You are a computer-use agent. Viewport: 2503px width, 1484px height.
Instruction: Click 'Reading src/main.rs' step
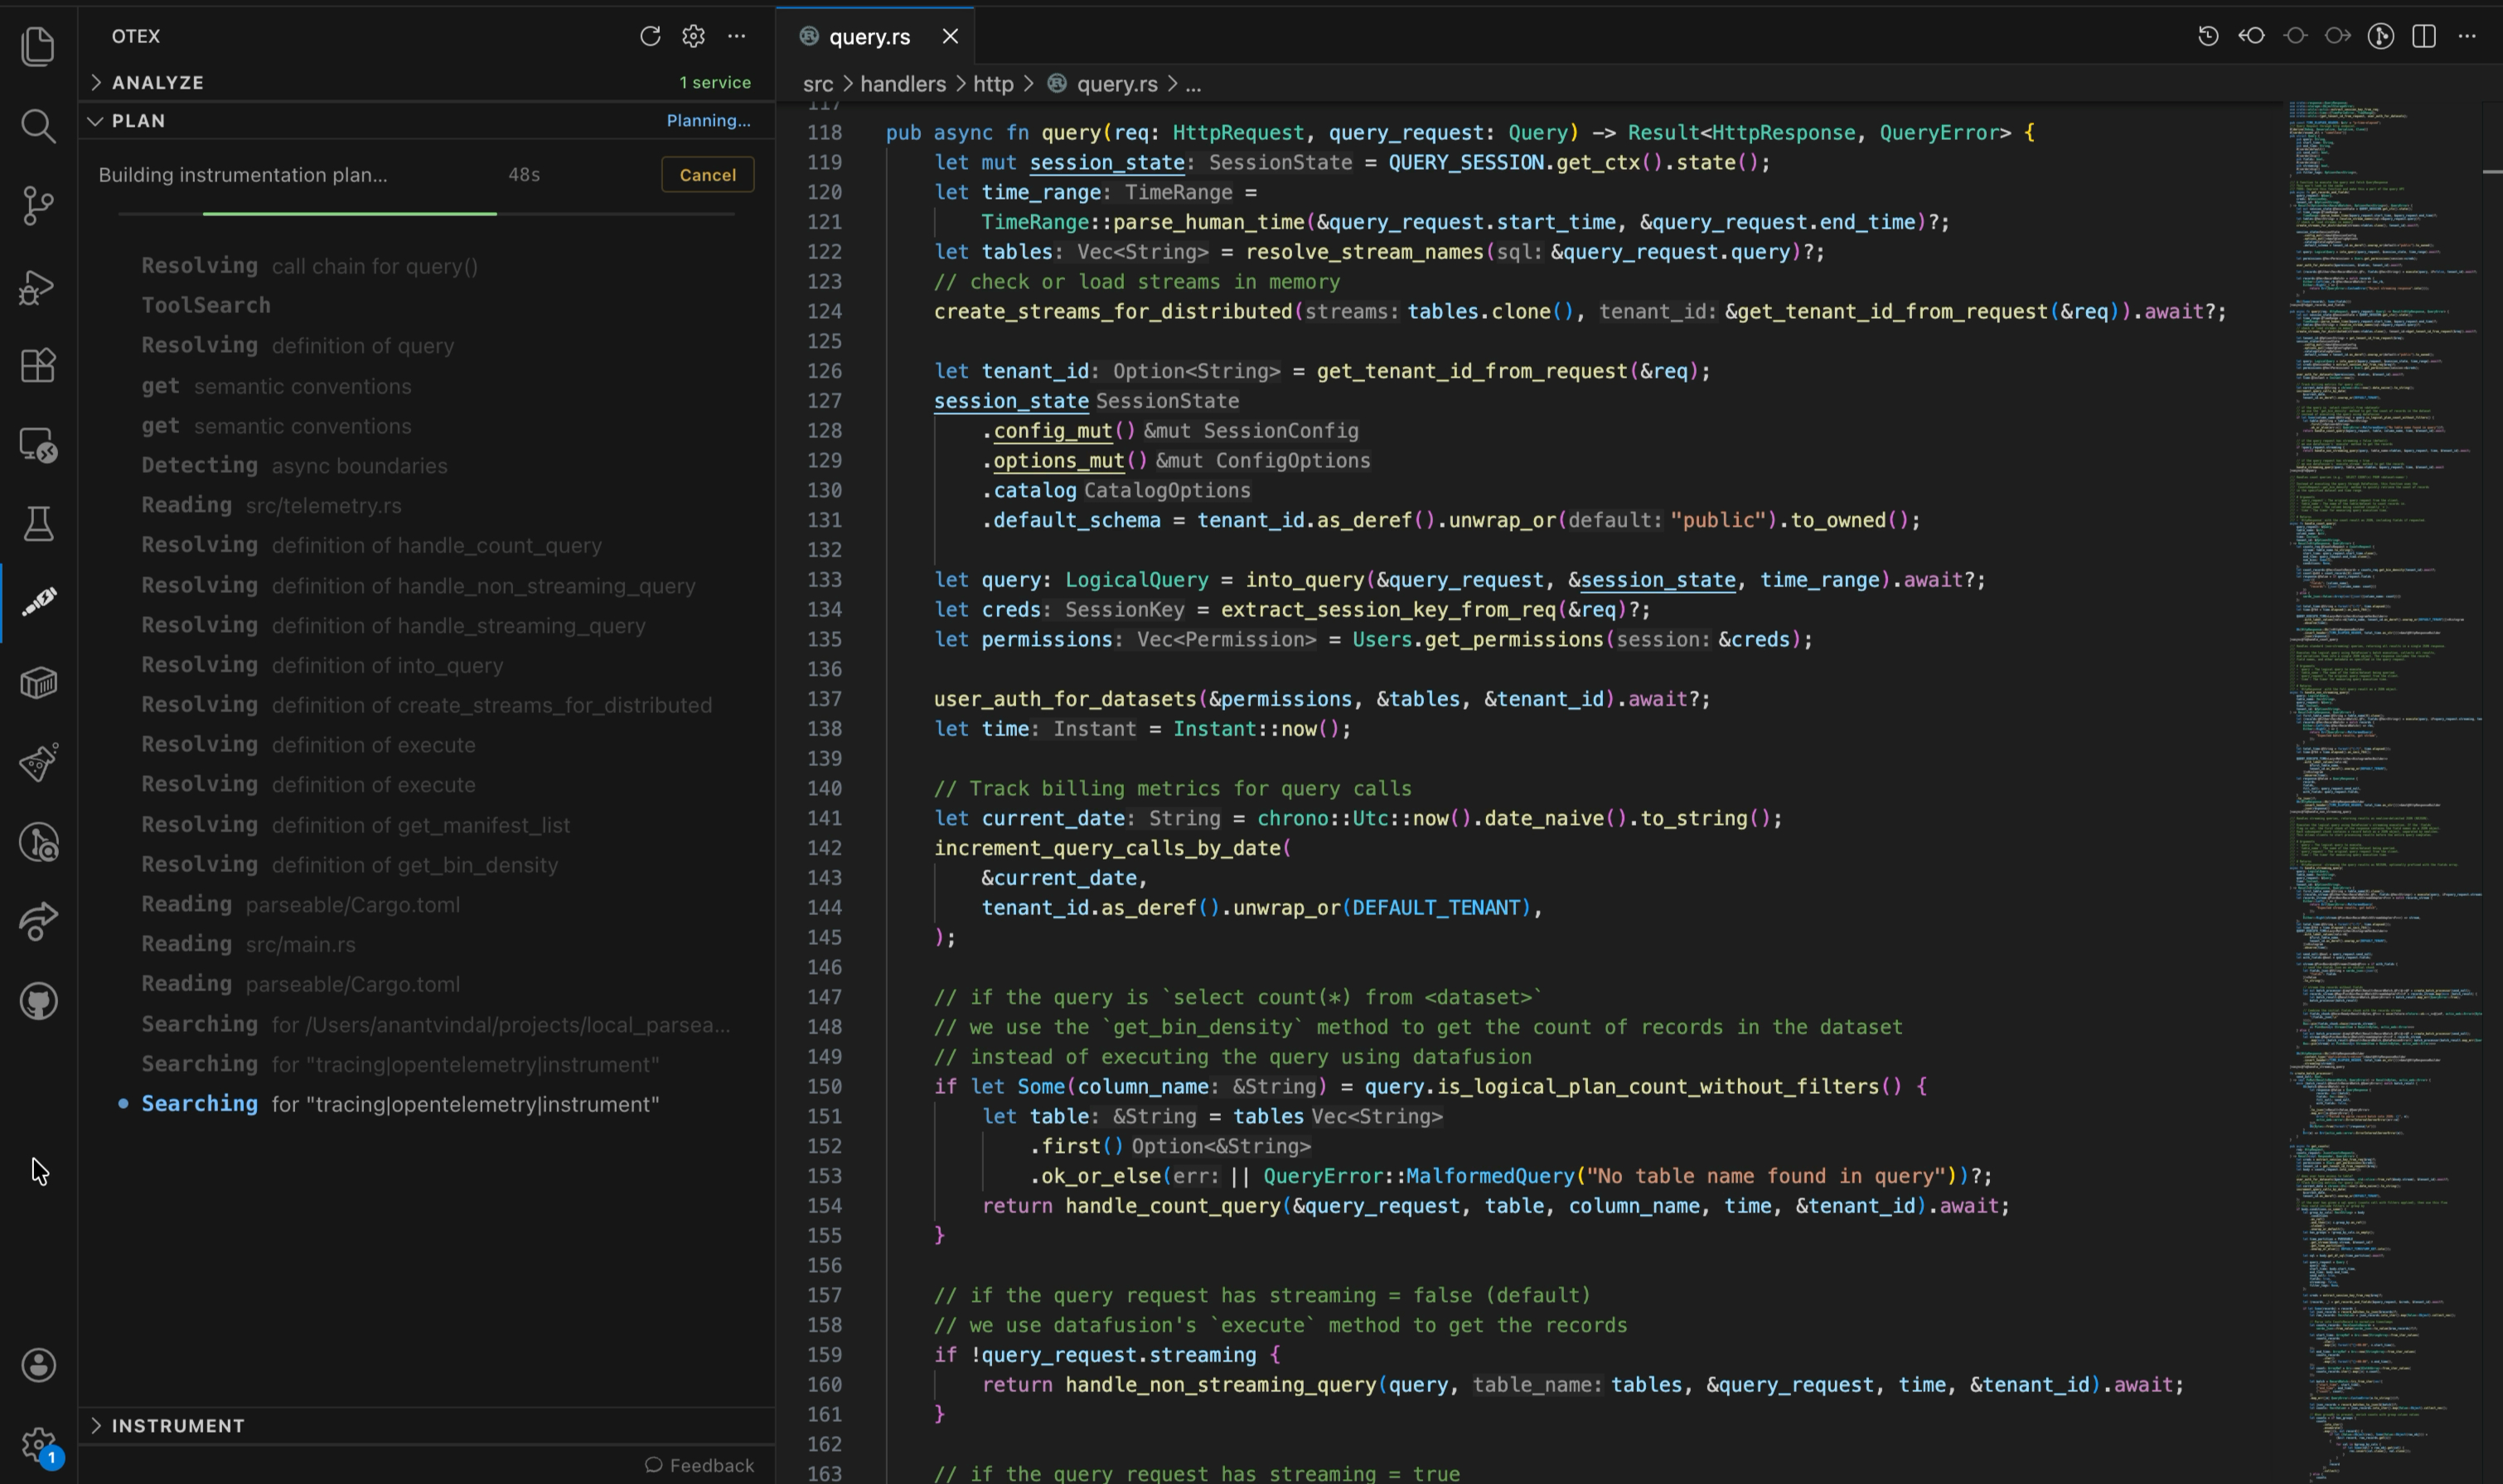(x=248, y=944)
